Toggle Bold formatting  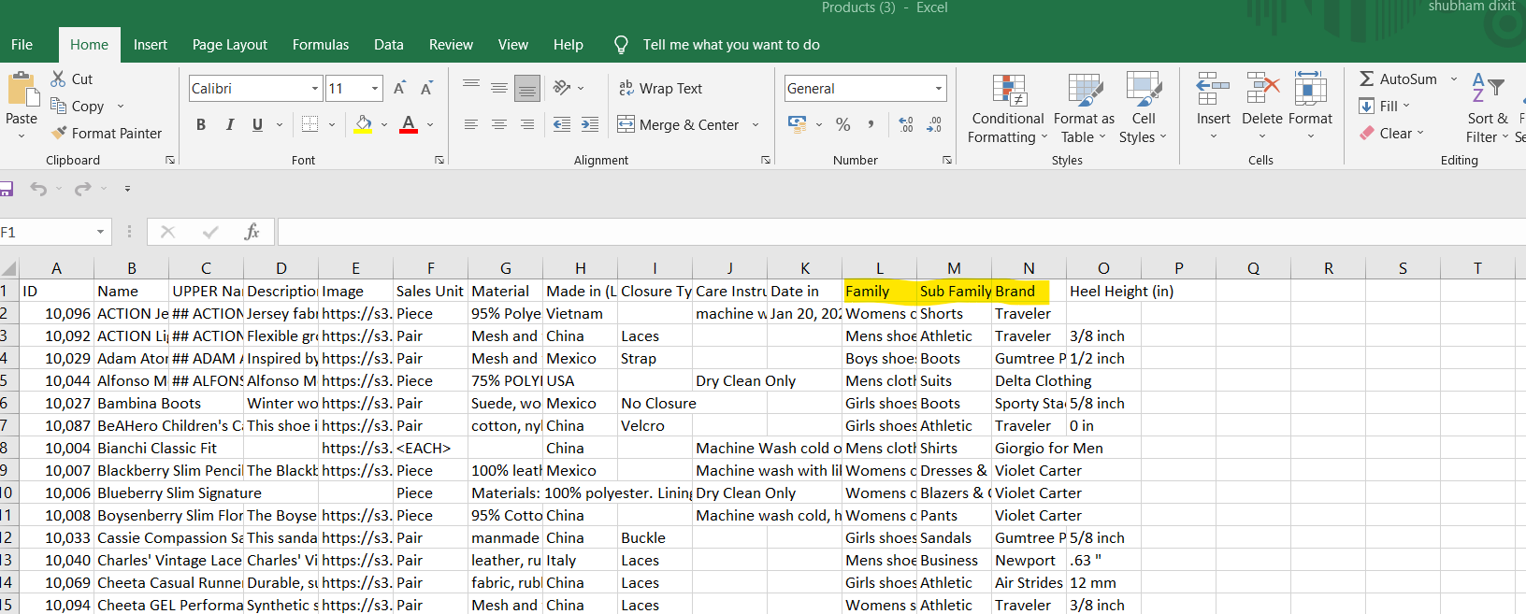click(x=201, y=124)
